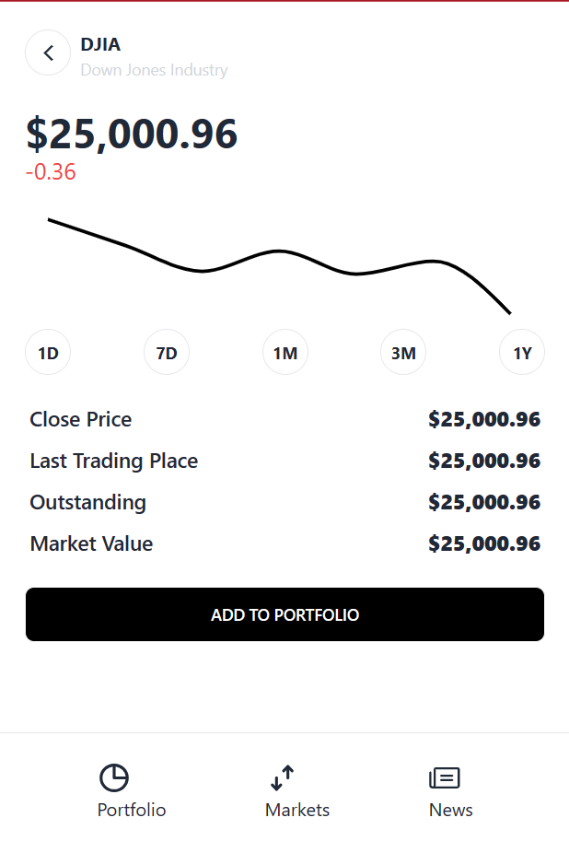This screenshot has height=841, width=569.
Task: Click the circular back button at top
Action: (x=48, y=53)
